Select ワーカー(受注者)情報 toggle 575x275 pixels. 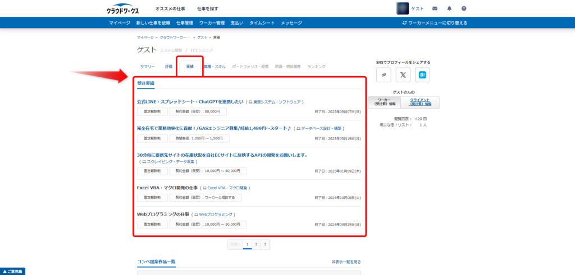tap(385, 102)
